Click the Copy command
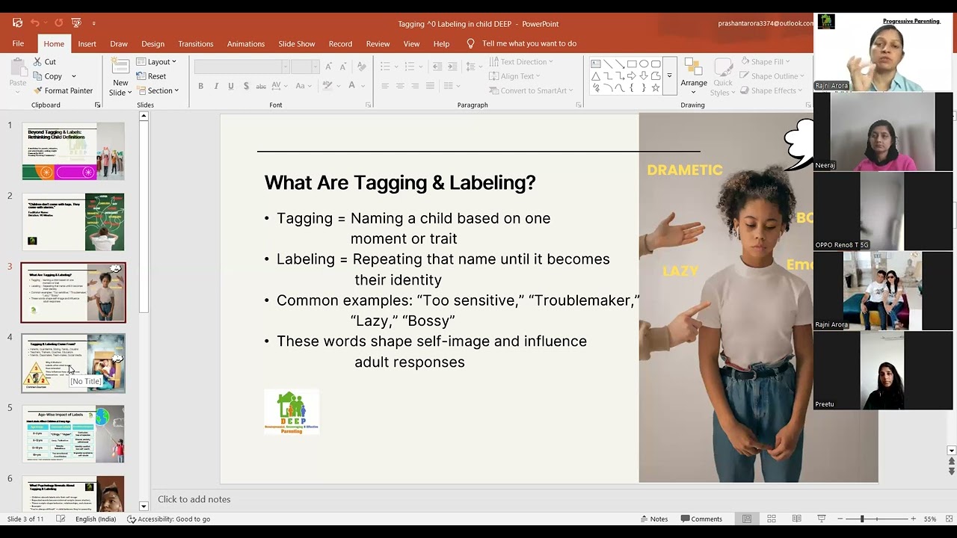The image size is (957, 538). [47, 76]
